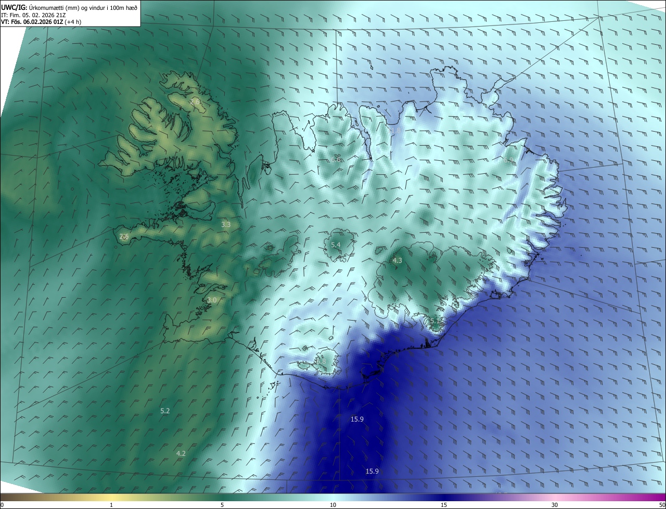Click the 3.0 precipitation value label
The height and width of the screenshot is (509, 666).
pyautogui.click(x=212, y=300)
